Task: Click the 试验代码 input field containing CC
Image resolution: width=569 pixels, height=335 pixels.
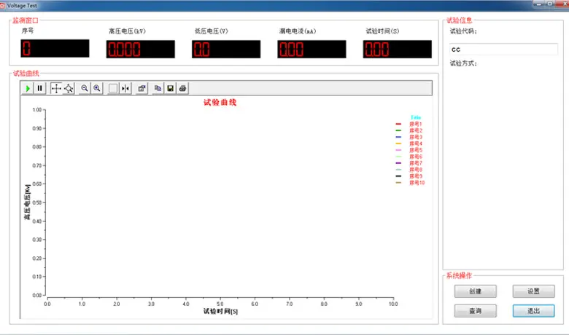Action: pos(503,50)
